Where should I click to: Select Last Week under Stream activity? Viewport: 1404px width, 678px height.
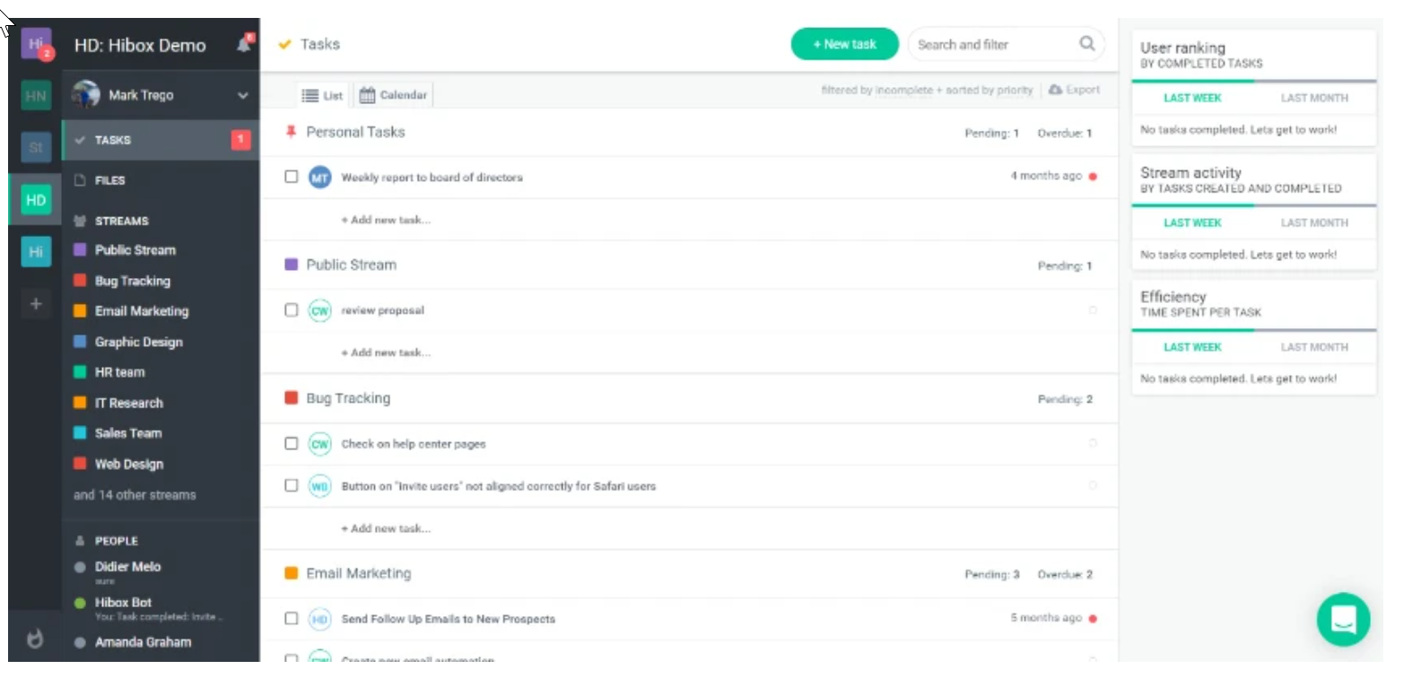pos(1192,222)
